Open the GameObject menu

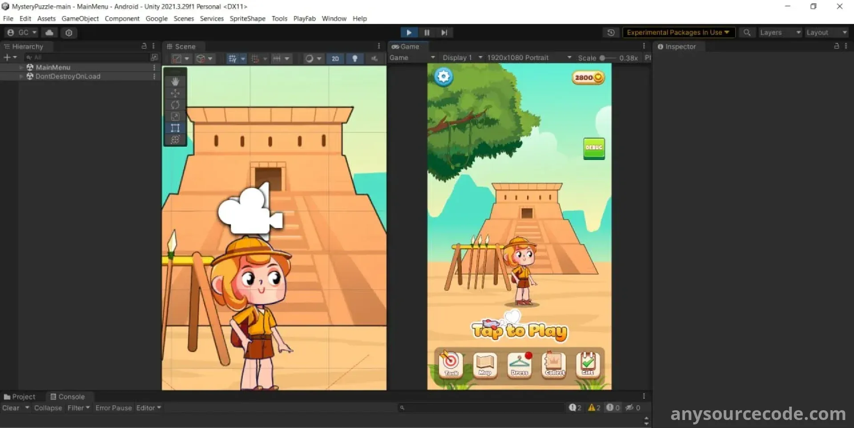click(x=80, y=18)
